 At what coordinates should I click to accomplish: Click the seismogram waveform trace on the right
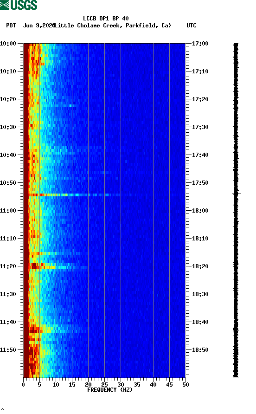tap(236, 210)
